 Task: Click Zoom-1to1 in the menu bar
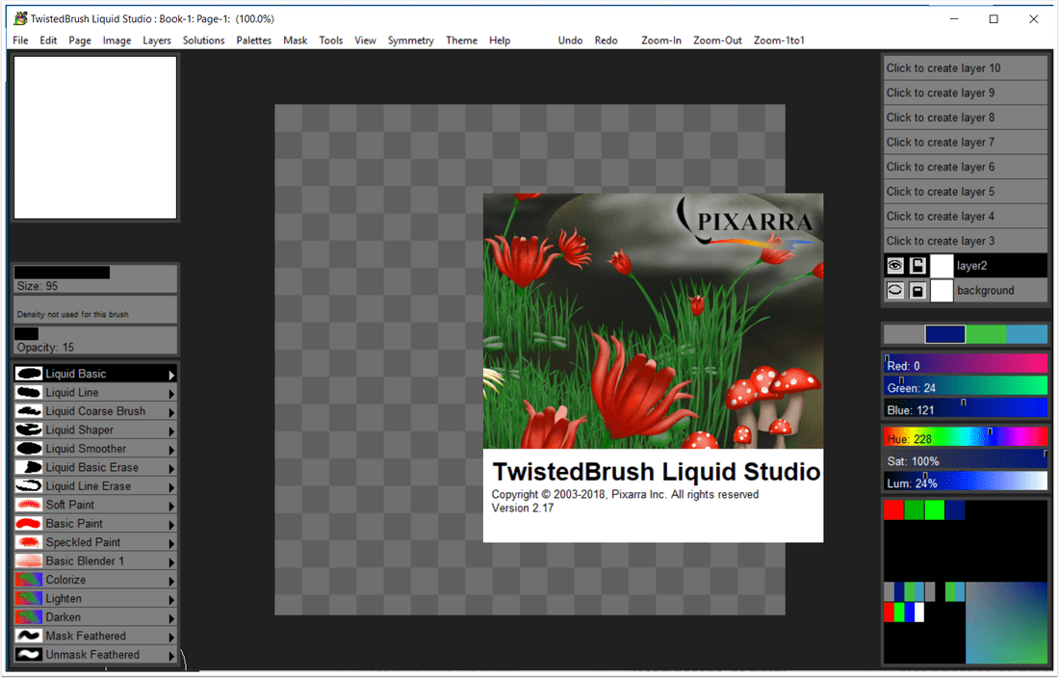pyautogui.click(x=779, y=40)
